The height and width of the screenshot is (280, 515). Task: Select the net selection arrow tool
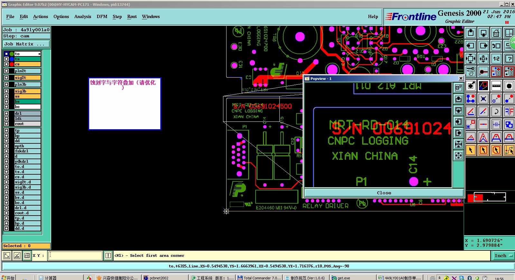pos(509,150)
